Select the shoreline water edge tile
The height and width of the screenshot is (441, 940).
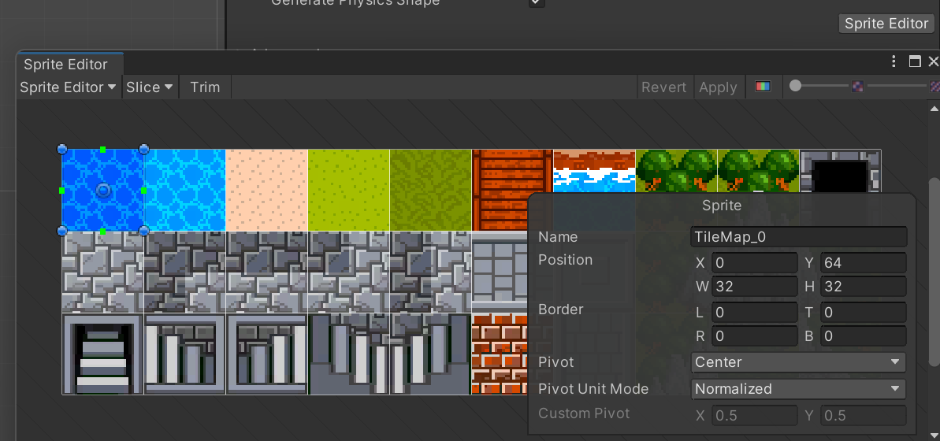coord(594,171)
